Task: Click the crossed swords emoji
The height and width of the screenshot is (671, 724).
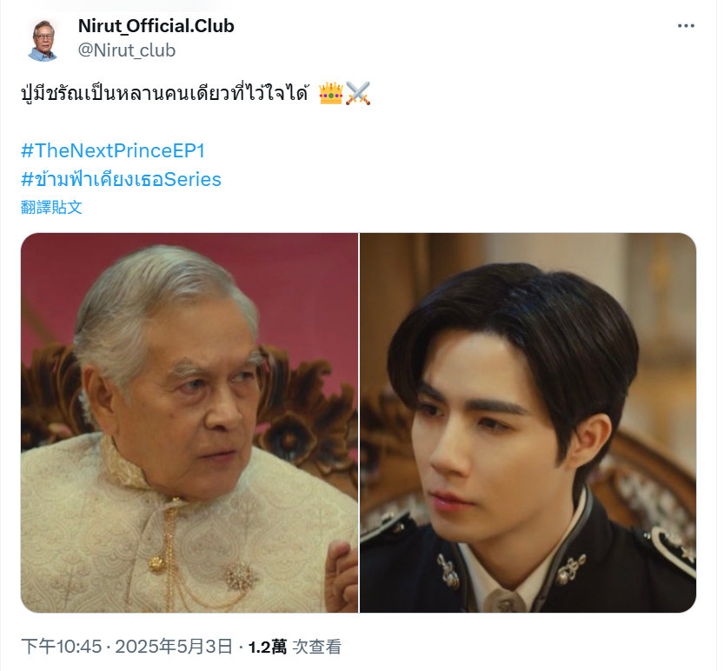Action: pyautogui.click(x=358, y=93)
